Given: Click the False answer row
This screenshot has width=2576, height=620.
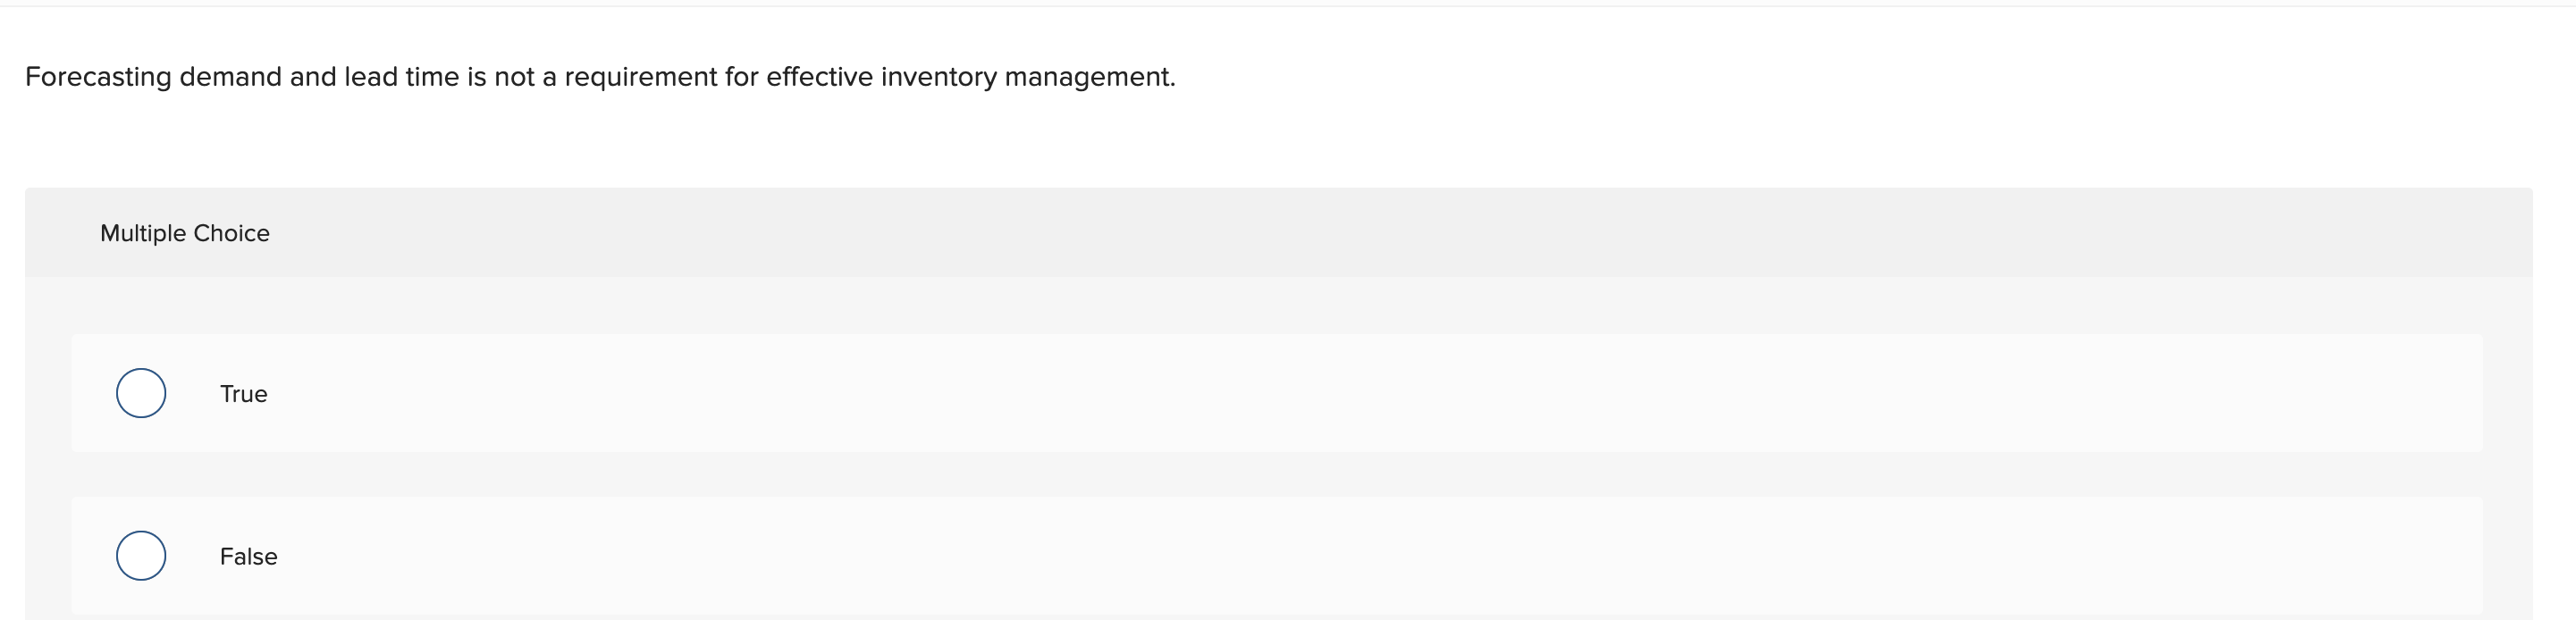Looking at the screenshot, I should tap(800, 557).
